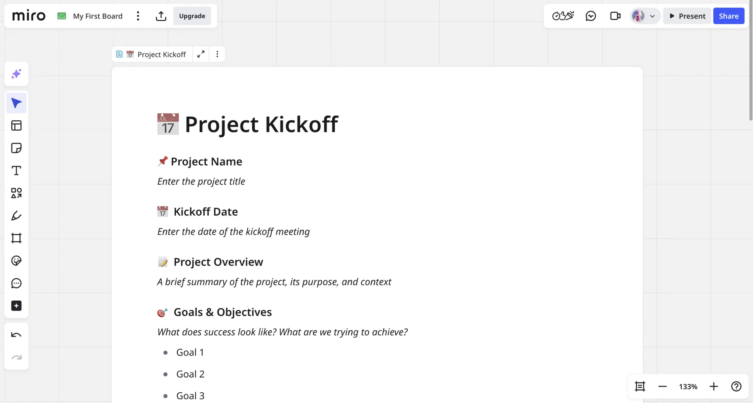Click the Share button
Image resolution: width=753 pixels, height=403 pixels.
tap(728, 16)
